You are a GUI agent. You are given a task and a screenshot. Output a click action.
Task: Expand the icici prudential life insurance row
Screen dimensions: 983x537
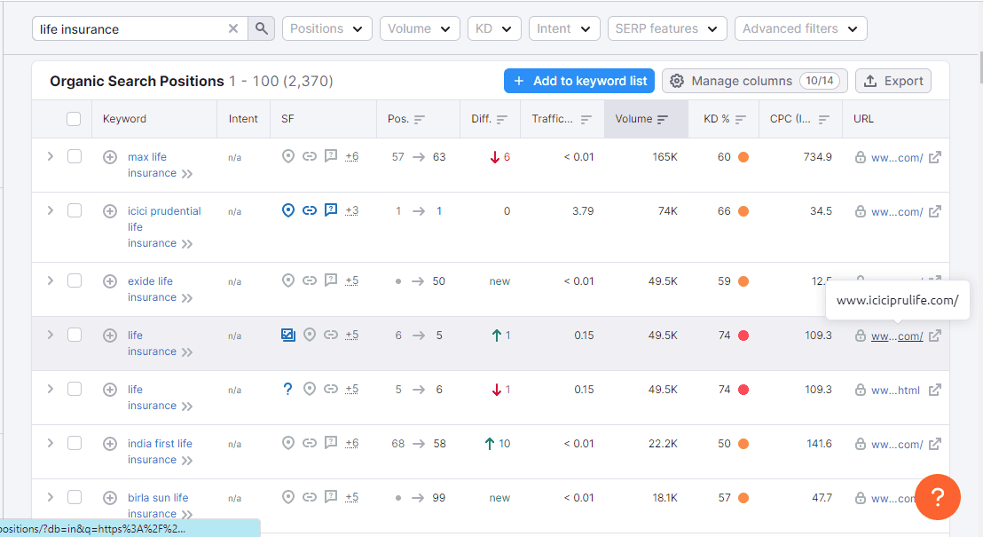coord(51,210)
